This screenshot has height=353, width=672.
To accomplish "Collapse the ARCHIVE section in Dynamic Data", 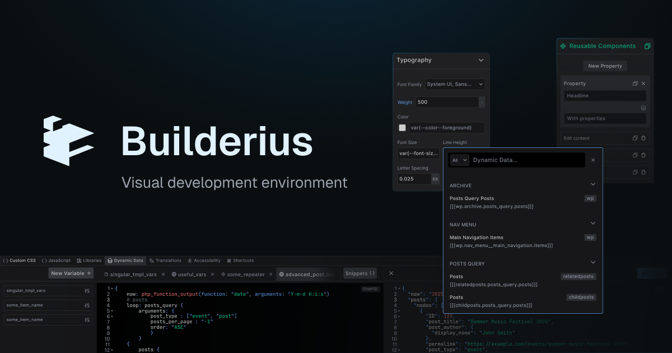I will tap(592, 184).
